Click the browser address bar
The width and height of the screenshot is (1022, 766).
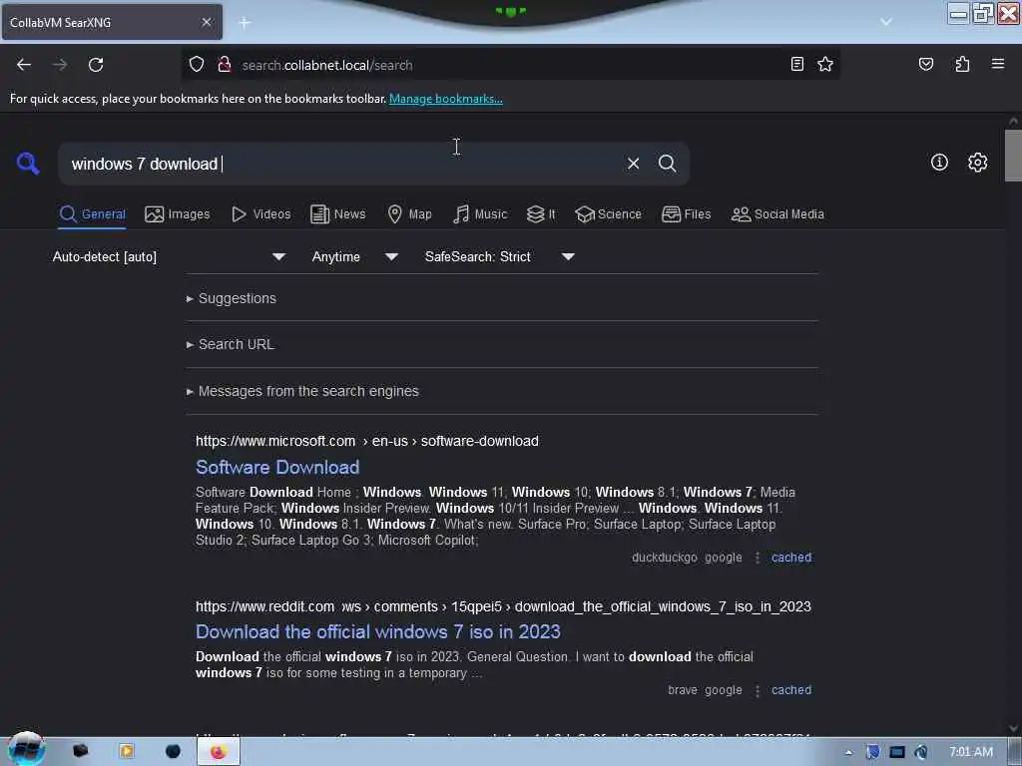508,65
